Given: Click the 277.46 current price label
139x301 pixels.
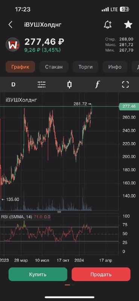Looking at the screenshot, I should click(129, 106).
